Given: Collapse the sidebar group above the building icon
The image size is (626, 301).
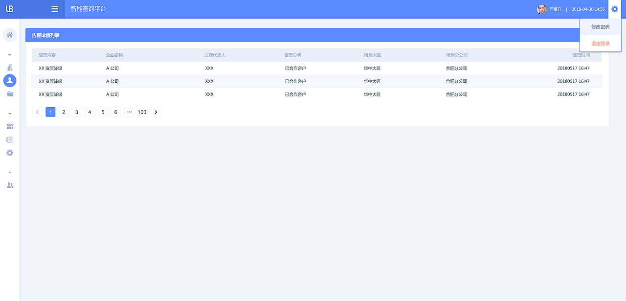Looking at the screenshot, I should click(10, 55).
